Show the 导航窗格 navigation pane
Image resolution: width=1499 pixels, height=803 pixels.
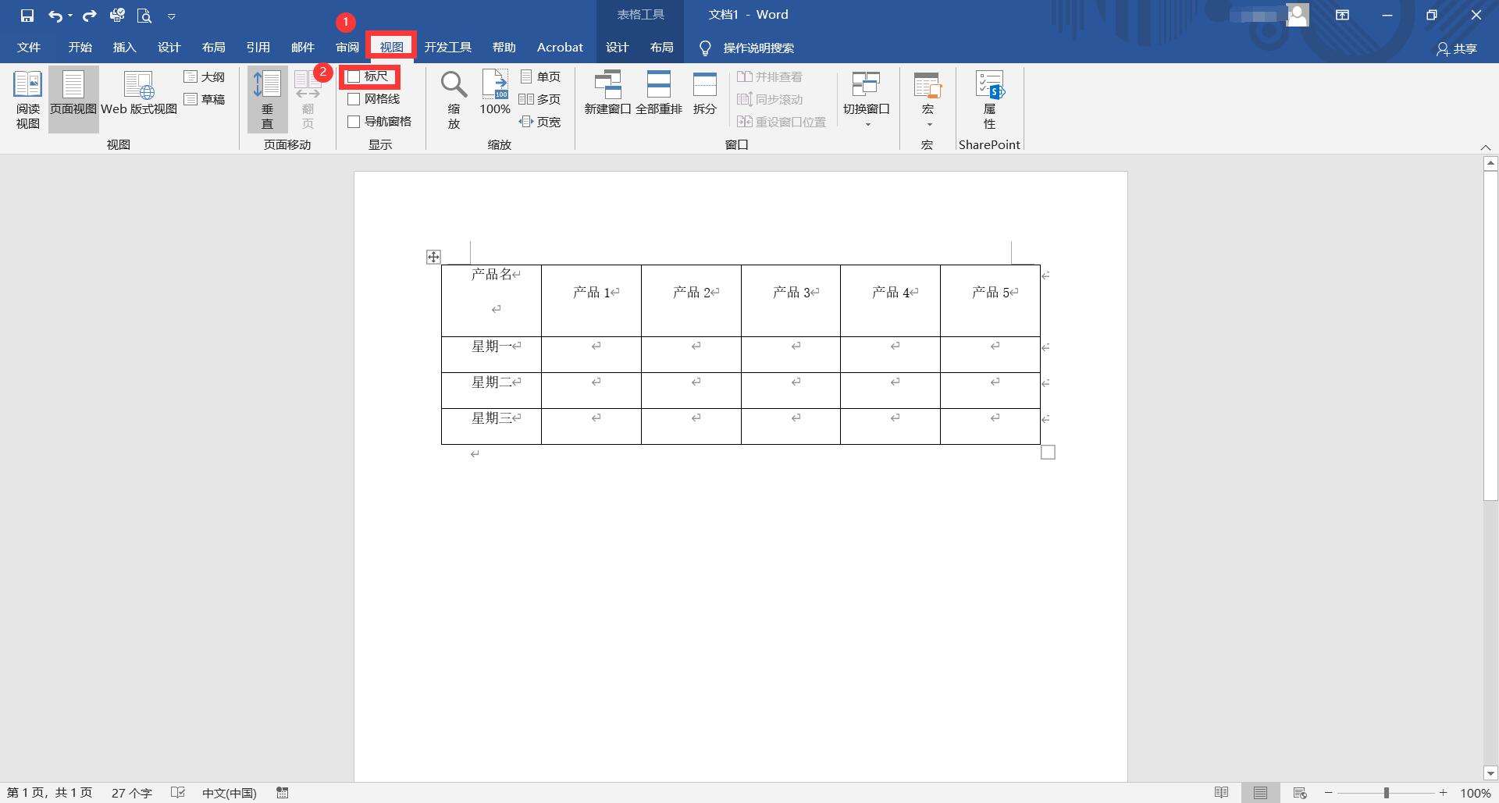coord(354,122)
